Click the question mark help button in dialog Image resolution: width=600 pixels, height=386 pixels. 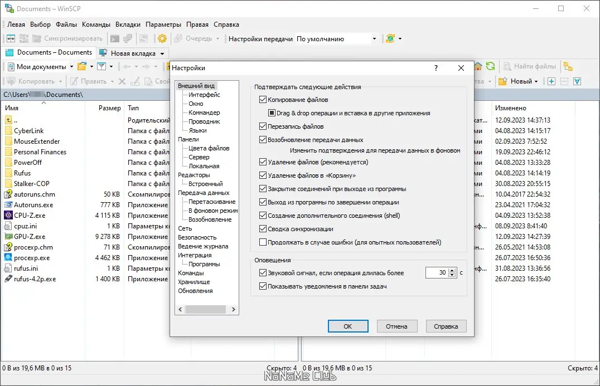(x=436, y=68)
